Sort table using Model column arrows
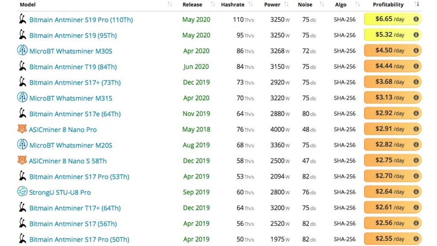 [170, 4]
